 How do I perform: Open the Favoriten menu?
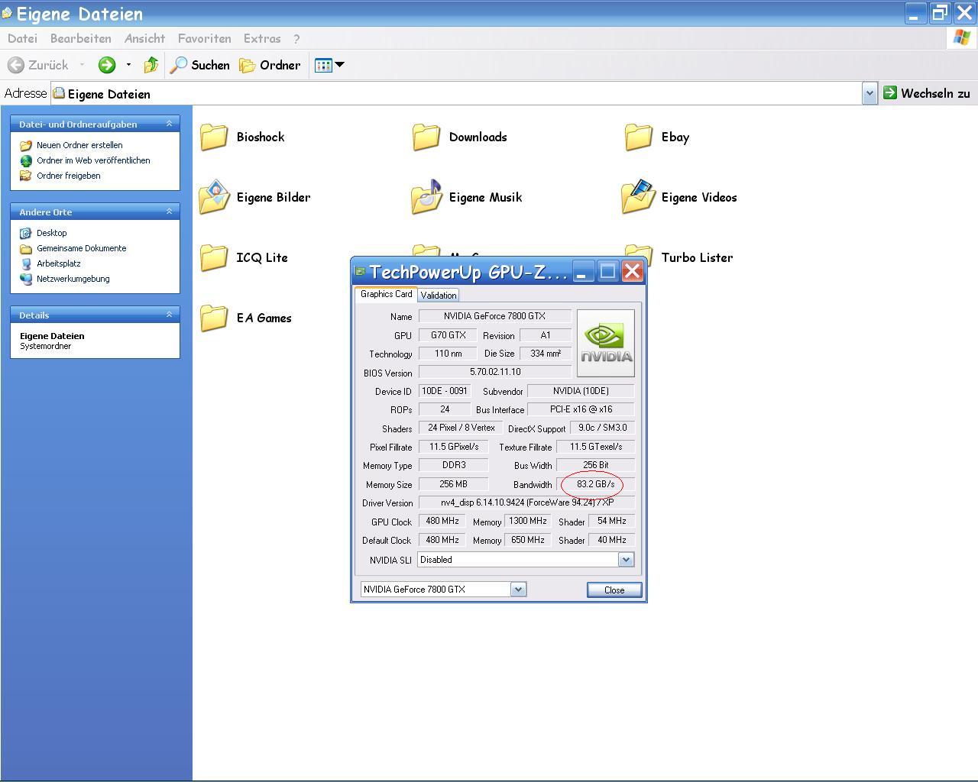(x=204, y=39)
